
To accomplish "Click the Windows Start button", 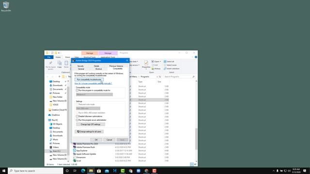I will click(x=4, y=171).
